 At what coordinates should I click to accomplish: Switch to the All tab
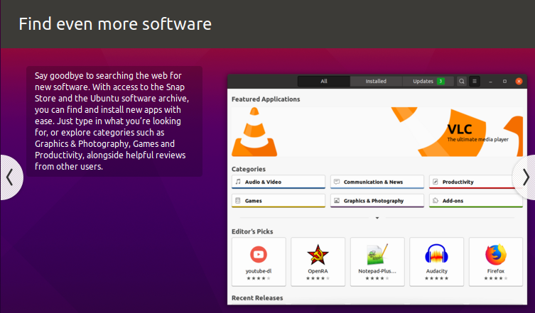[x=324, y=82]
